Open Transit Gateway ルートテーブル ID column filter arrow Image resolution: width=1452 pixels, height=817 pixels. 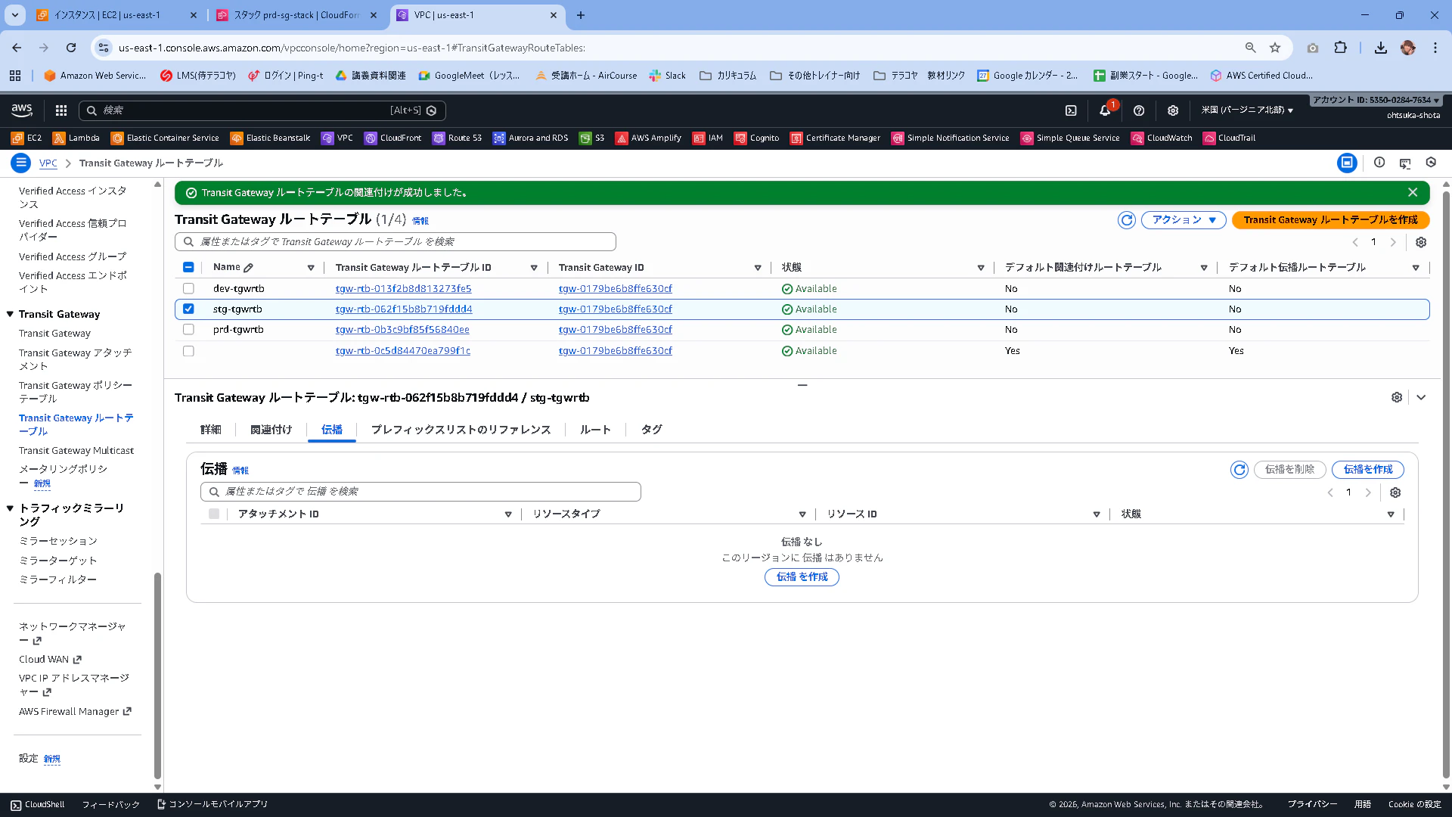point(534,268)
